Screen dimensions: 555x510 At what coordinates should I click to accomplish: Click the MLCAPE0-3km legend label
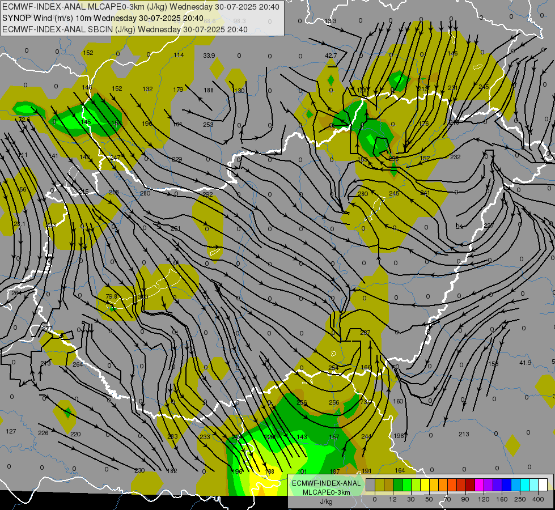(x=326, y=492)
